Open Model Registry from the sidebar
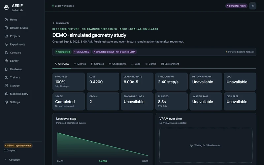The image size is (264, 165). click(22, 94)
